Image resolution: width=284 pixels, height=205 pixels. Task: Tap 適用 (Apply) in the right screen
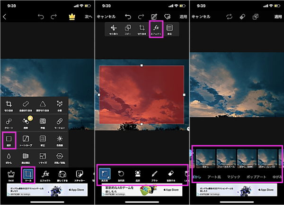click(278, 17)
